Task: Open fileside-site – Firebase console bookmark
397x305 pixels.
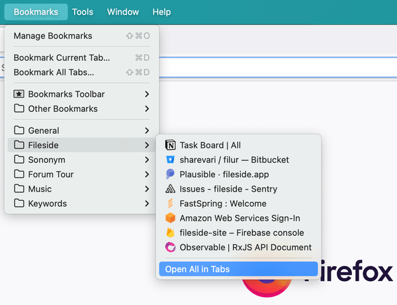Action: [x=238, y=233]
